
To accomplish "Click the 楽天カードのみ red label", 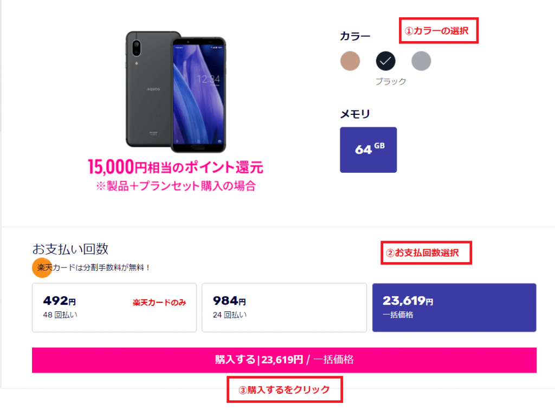I will 159,302.
